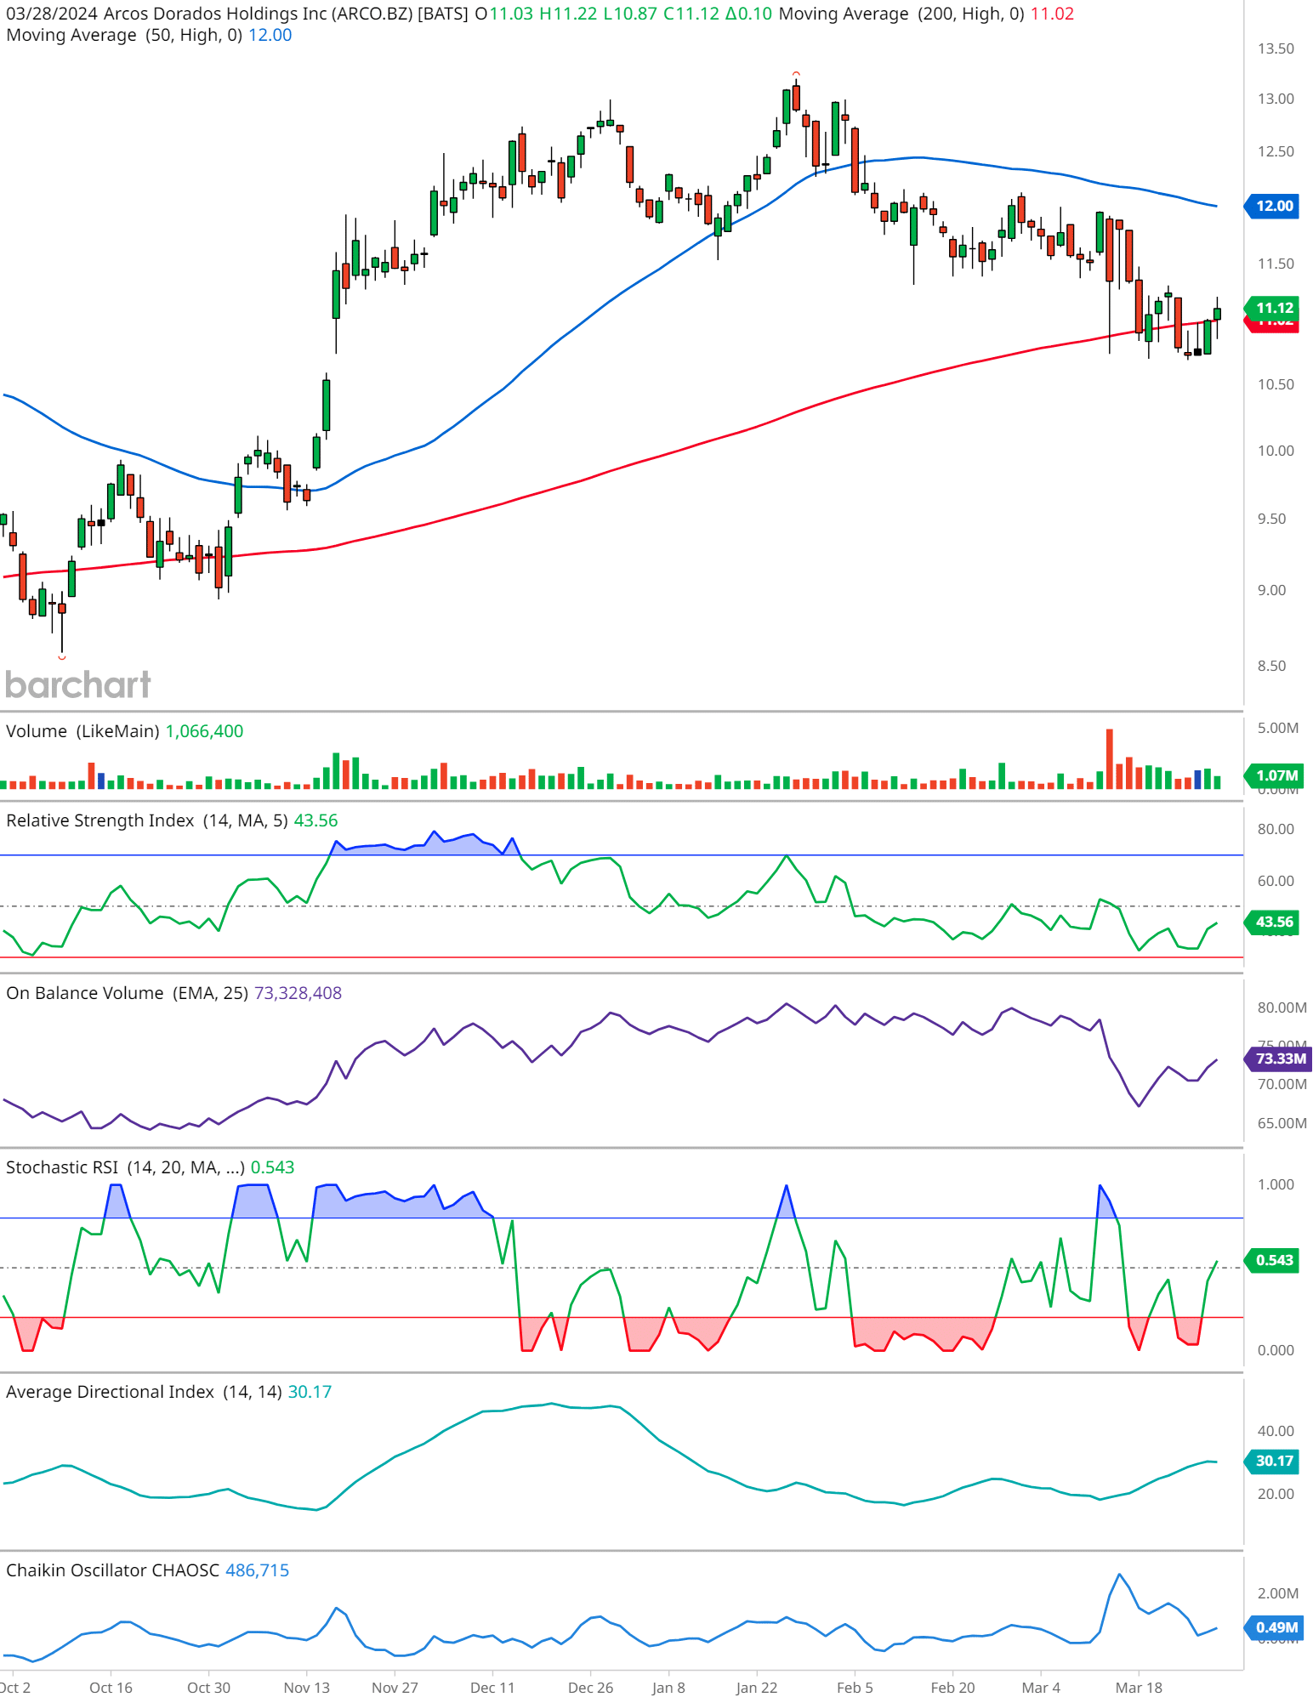Click the blue 12.00 price axis marker
1313x1703 pixels.
coord(1273,206)
